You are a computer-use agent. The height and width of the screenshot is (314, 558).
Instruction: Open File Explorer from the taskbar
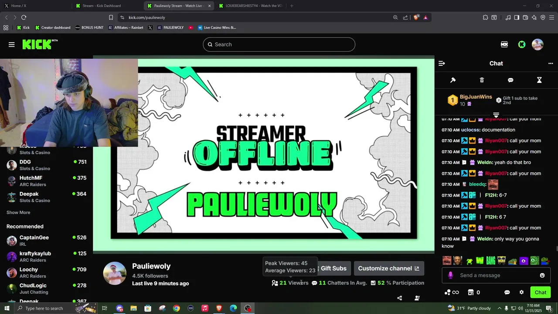click(133, 308)
